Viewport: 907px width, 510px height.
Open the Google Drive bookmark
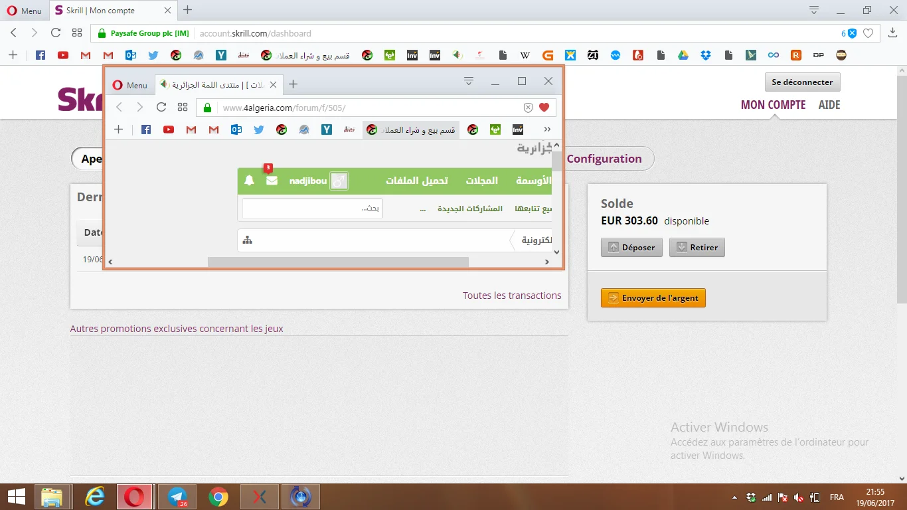pyautogui.click(x=683, y=55)
